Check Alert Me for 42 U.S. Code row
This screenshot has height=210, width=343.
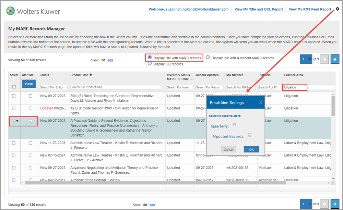(x=31, y=108)
